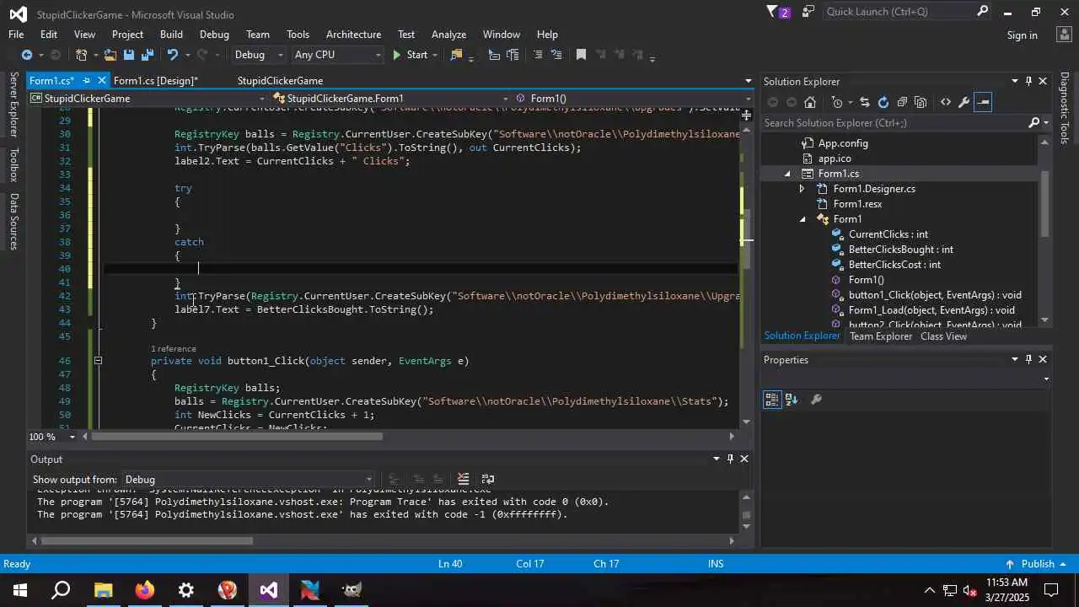The image size is (1079, 607).
Task: Open the Toolbox side tab
Action: click(x=13, y=165)
